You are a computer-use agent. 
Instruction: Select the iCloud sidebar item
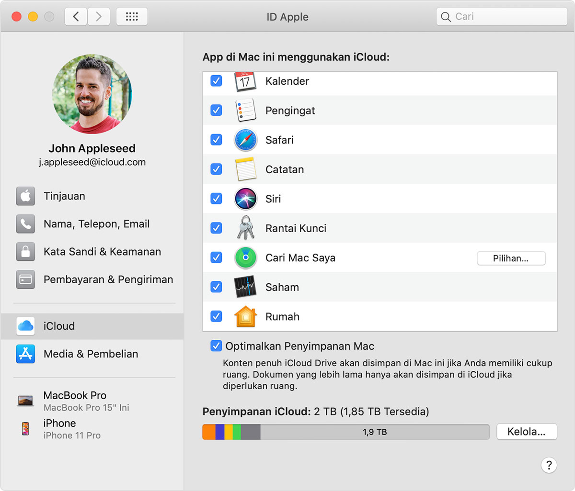92,326
